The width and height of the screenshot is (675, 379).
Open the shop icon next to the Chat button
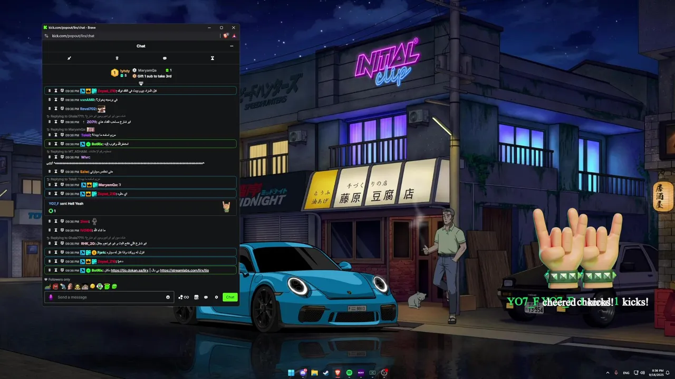coord(196,297)
